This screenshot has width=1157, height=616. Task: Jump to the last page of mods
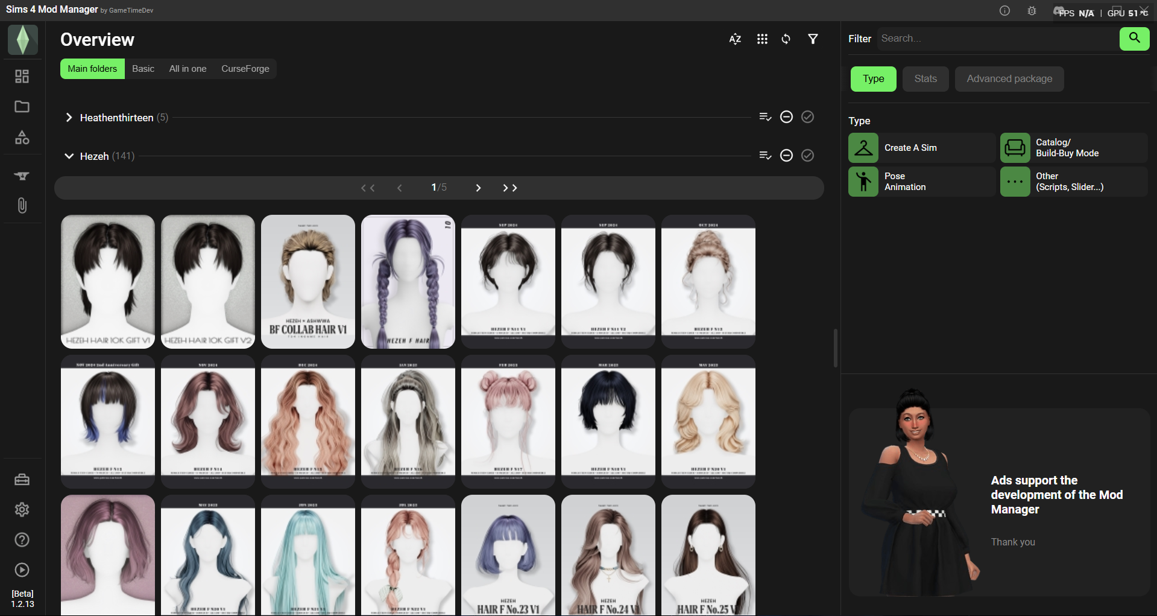click(x=510, y=188)
